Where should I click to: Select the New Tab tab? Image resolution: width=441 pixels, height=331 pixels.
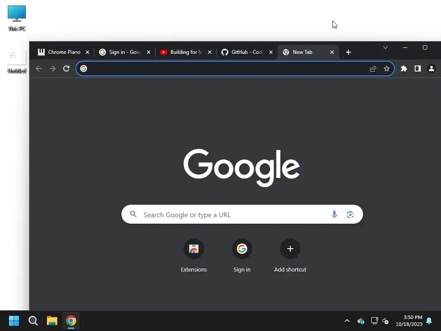click(308, 52)
